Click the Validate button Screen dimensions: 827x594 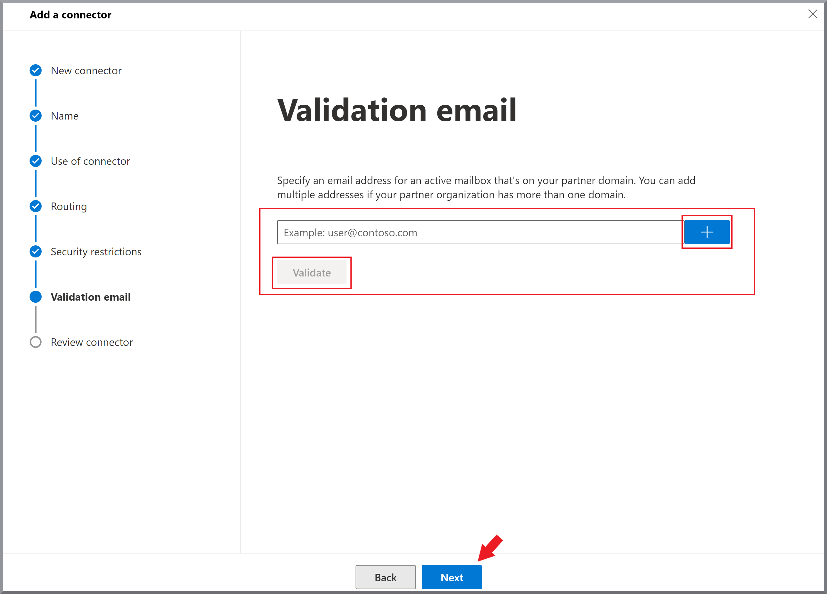click(311, 272)
